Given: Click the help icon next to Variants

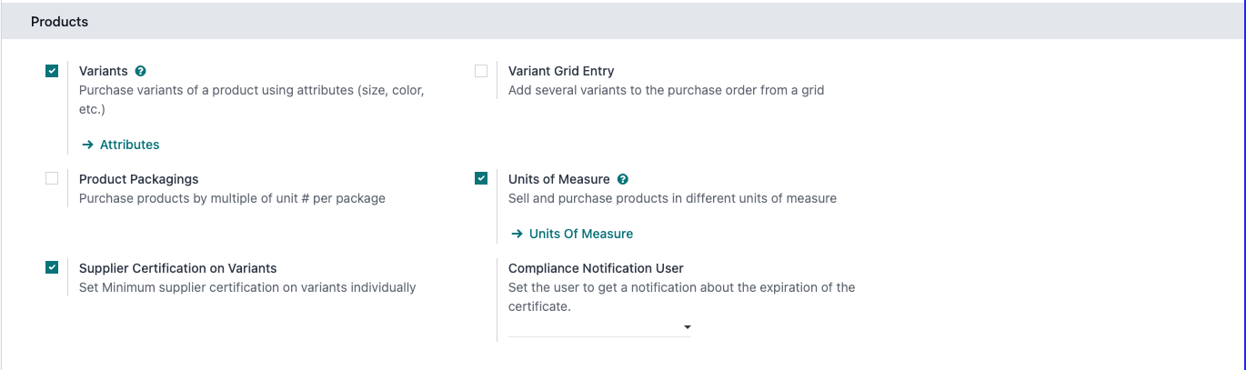Looking at the screenshot, I should [x=141, y=71].
